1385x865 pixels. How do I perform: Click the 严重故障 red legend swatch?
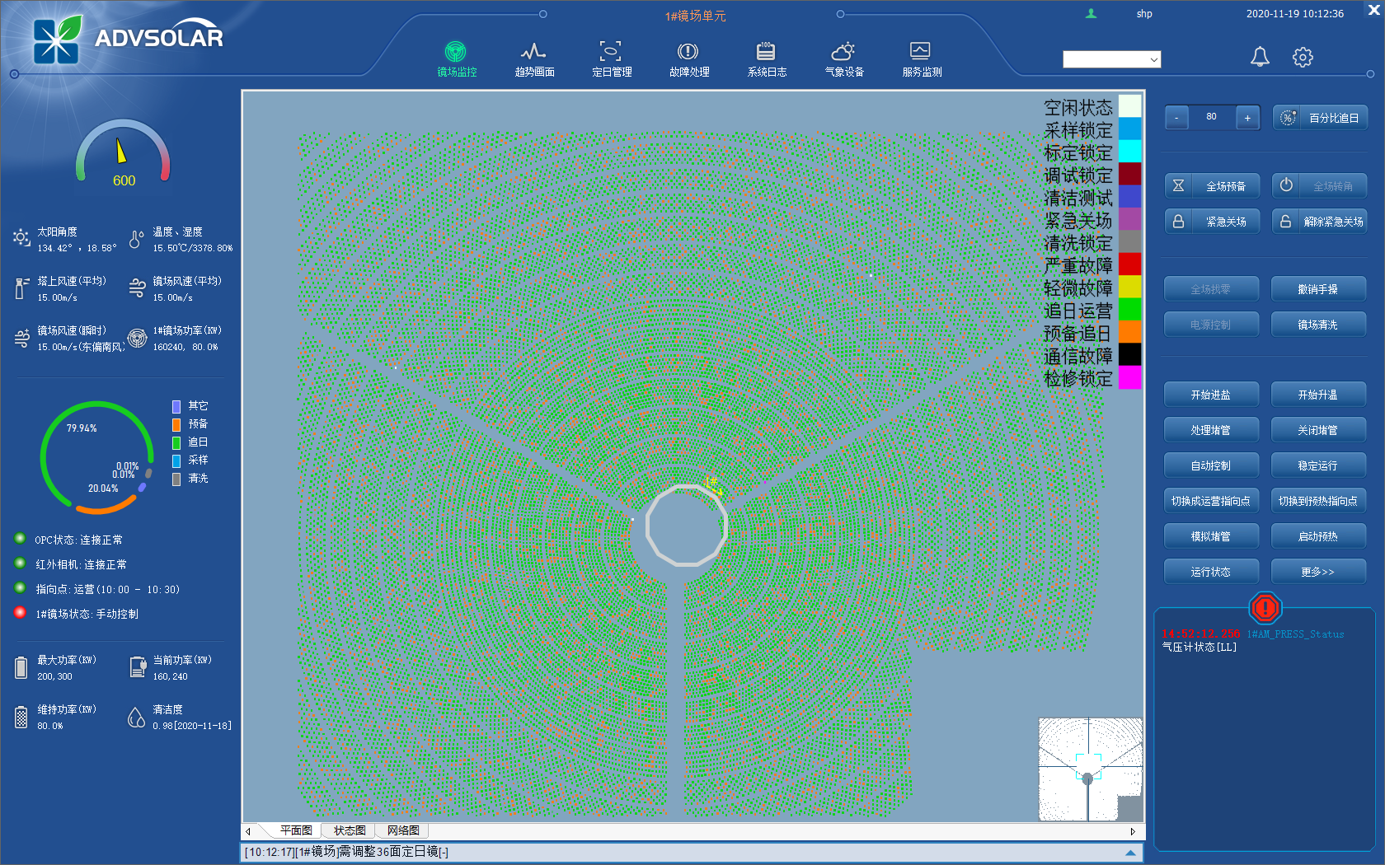point(1129,264)
